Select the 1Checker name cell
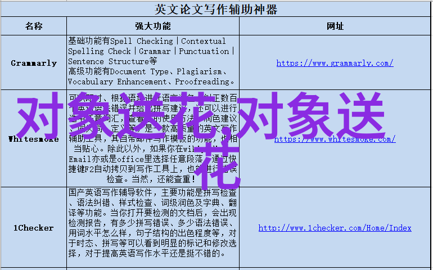 [34, 228]
